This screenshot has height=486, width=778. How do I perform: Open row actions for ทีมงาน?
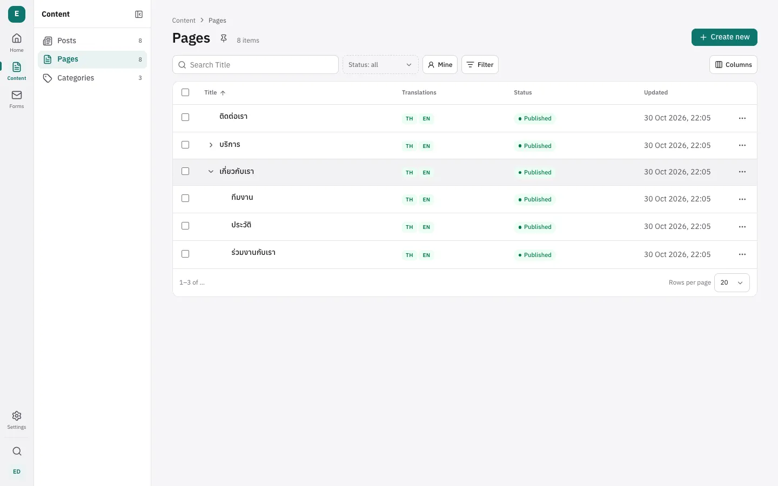click(x=742, y=199)
